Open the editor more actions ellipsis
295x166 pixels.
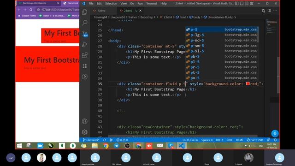point(275,11)
